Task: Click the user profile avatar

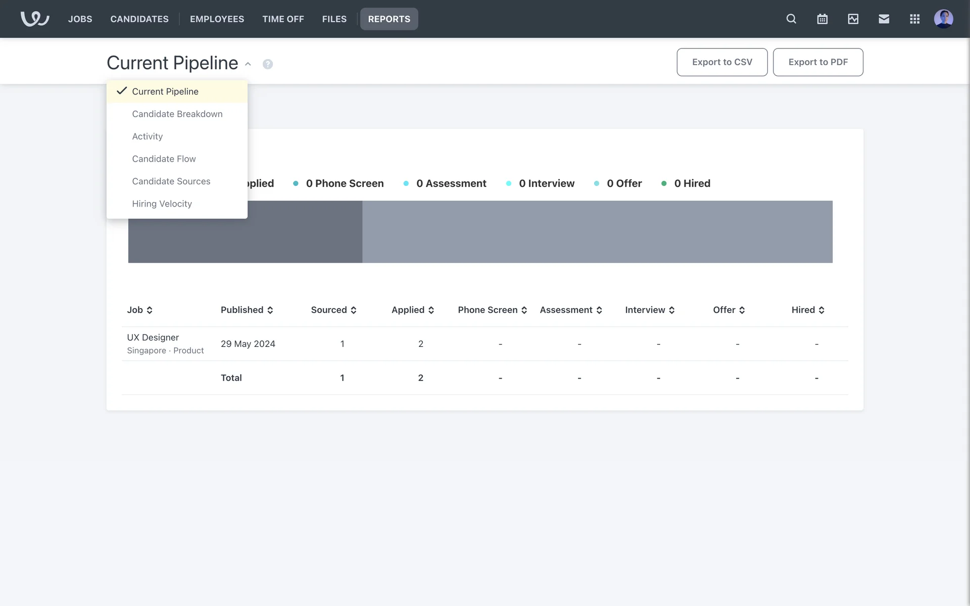Action: (x=943, y=19)
